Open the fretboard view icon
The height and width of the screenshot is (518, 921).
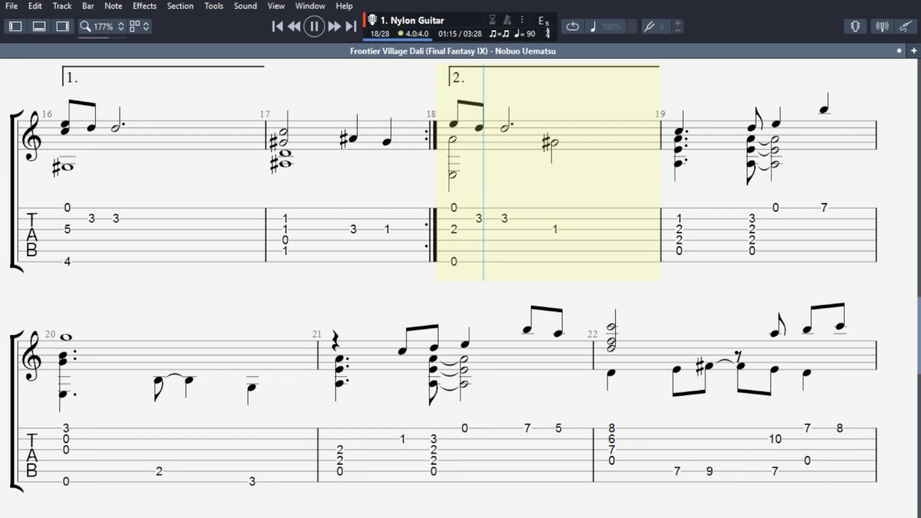click(856, 27)
